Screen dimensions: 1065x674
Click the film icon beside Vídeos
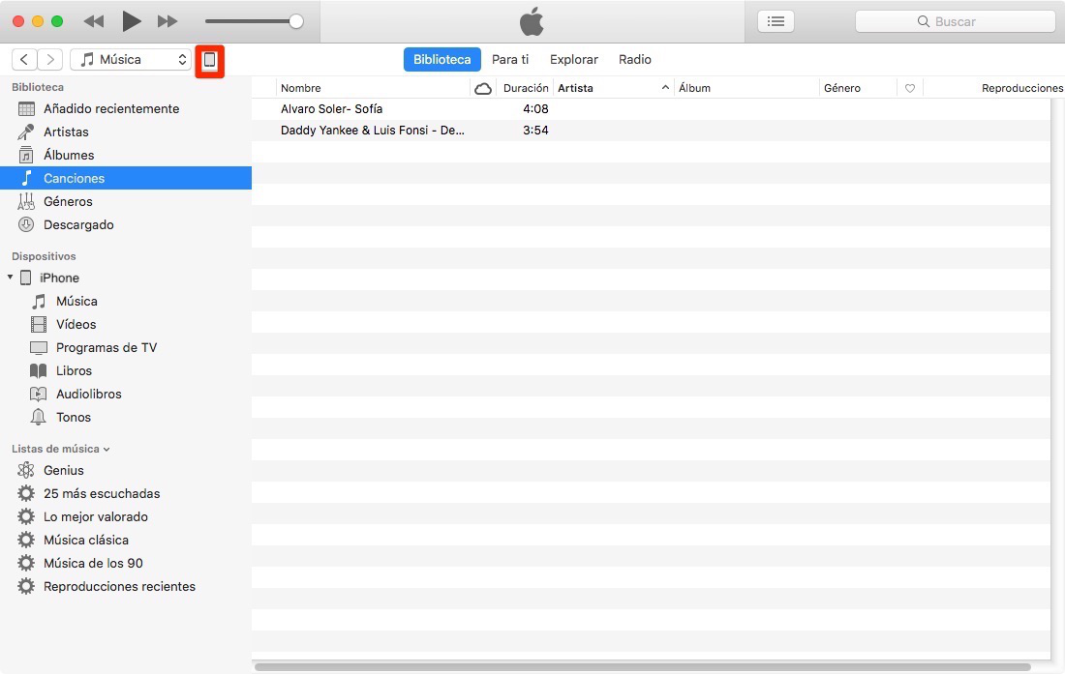pos(39,324)
